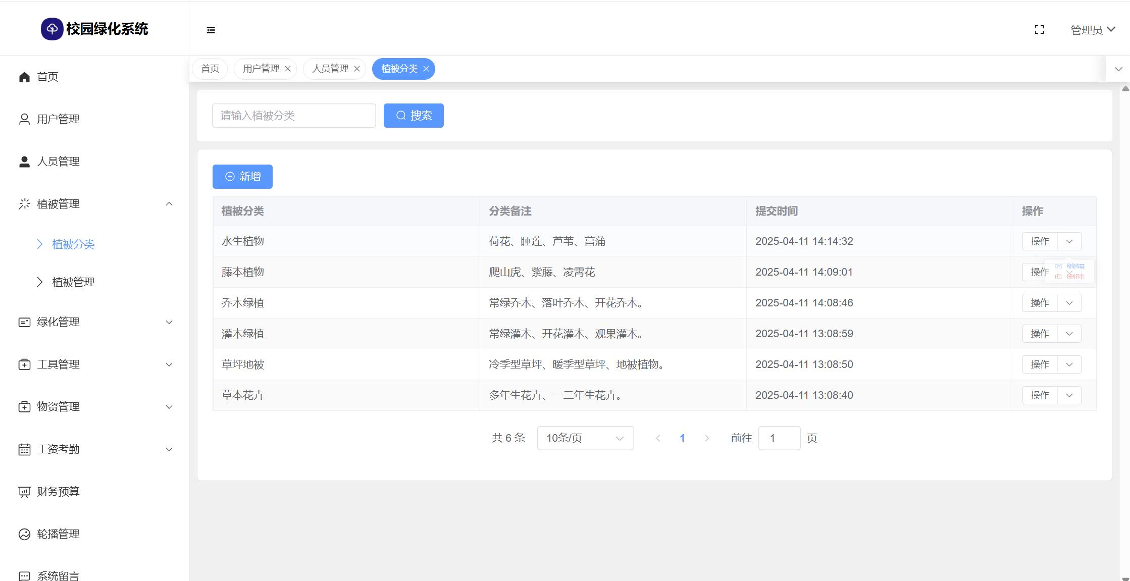1130x581 pixels.
Task: Close the 植被分类 tab
Action: [426, 69]
